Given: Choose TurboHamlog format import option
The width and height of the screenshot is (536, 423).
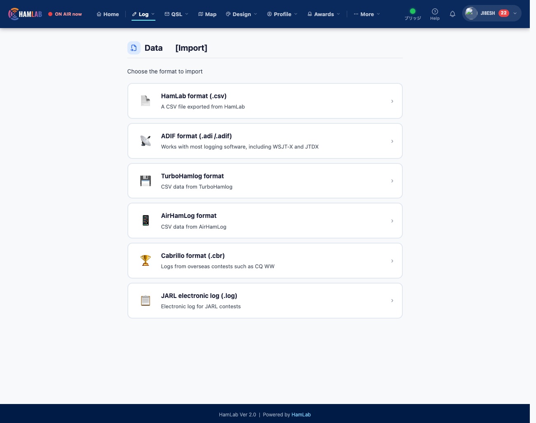Looking at the screenshot, I should point(265,181).
